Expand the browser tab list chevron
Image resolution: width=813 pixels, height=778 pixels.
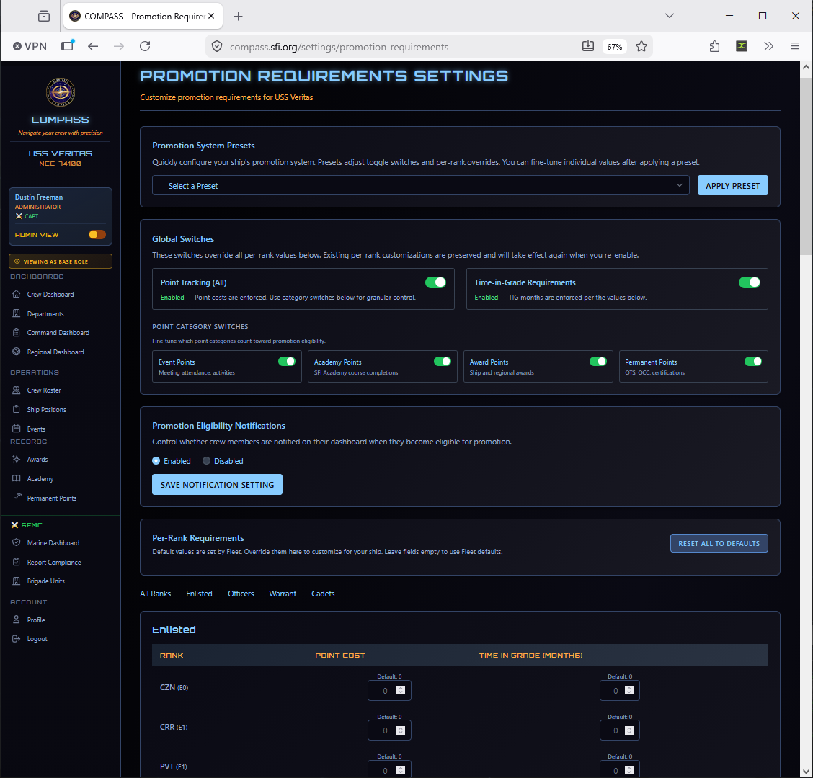tap(670, 16)
